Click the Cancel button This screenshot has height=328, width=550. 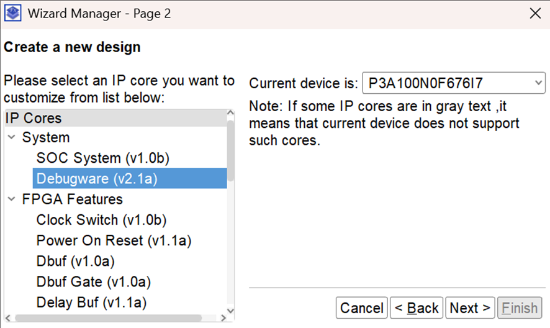pos(362,308)
